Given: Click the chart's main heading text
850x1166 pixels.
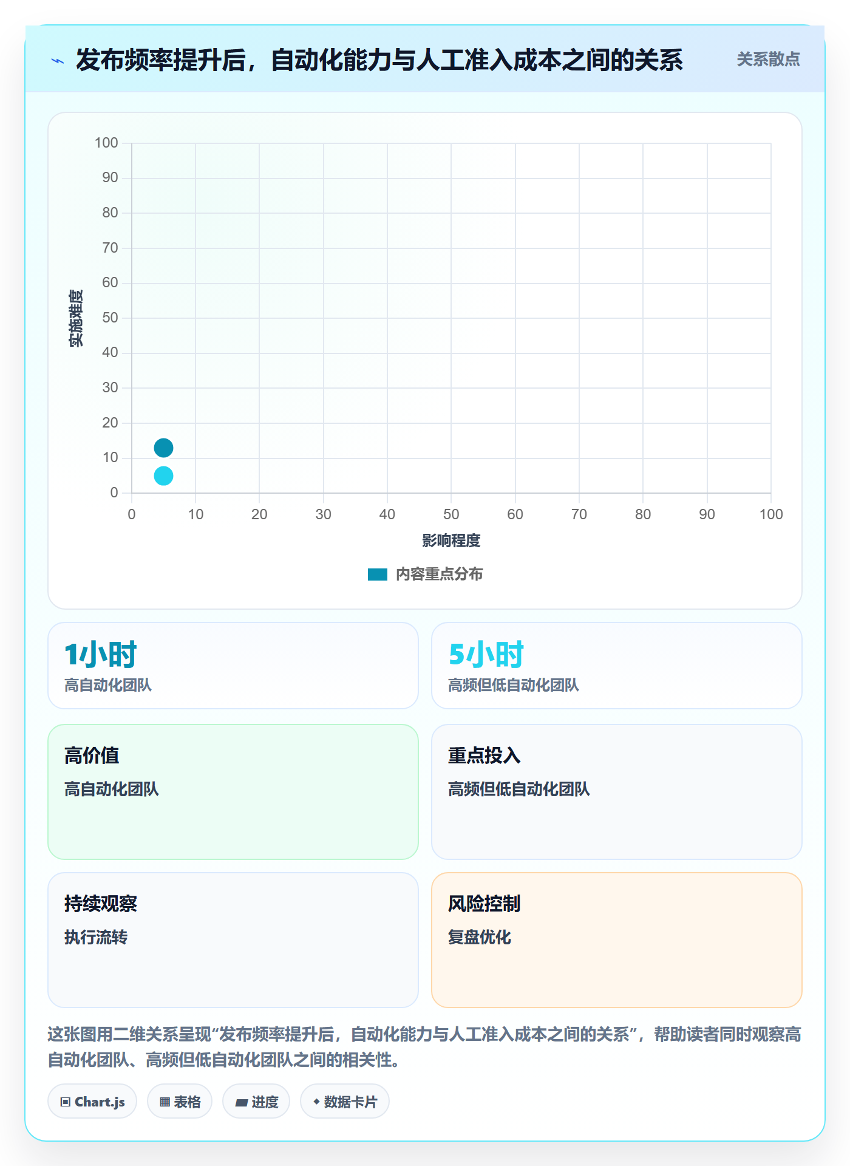Looking at the screenshot, I should (x=379, y=60).
